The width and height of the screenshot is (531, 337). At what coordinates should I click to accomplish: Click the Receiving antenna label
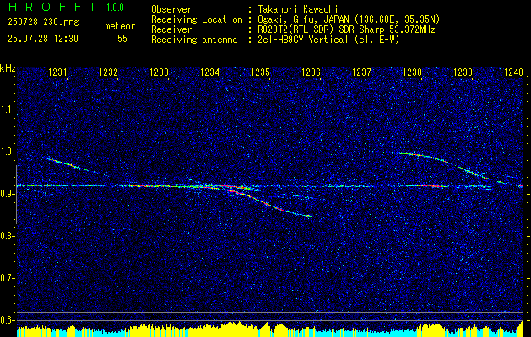click(x=194, y=40)
